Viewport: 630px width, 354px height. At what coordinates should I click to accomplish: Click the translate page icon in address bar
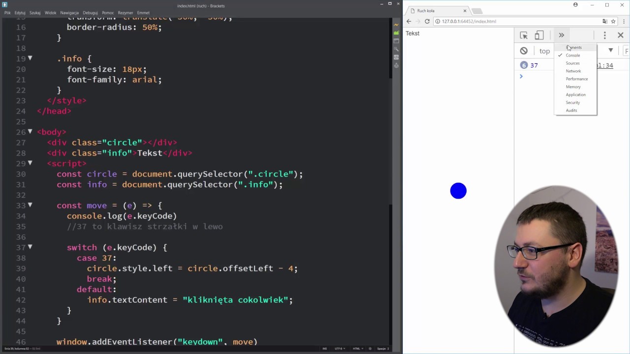tap(605, 21)
